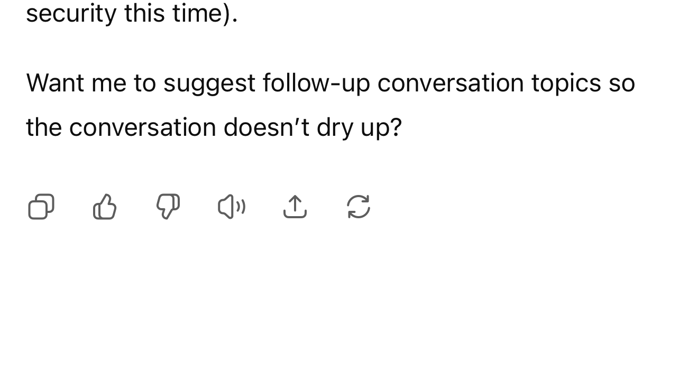This screenshot has height=381, width=679.
Task: Give the response a thumbs down
Action: [168, 207]
